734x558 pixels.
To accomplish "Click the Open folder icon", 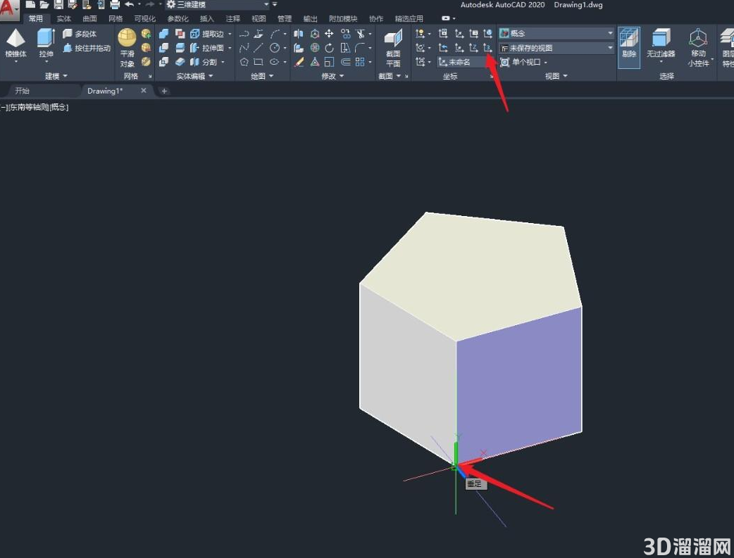I will point(44,5).
